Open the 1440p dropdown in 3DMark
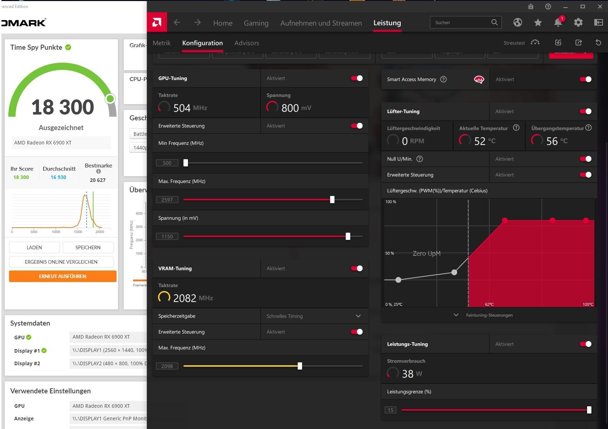Viewport: 608px width, 429px height. pos(138,148)
